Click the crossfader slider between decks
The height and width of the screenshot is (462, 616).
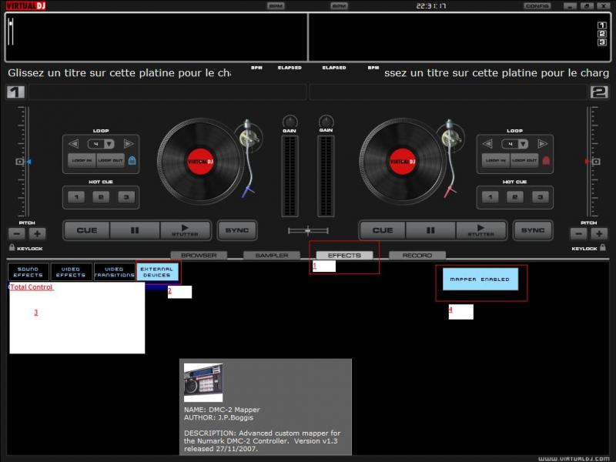click(x=308, y=230)
